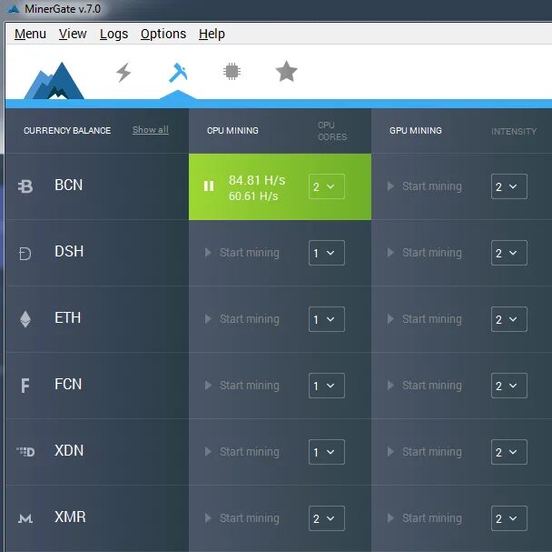Open DSH GPU intensity dropdown
Screen dimensions: 552x552
pyautogui.click(x=509, y=253)
